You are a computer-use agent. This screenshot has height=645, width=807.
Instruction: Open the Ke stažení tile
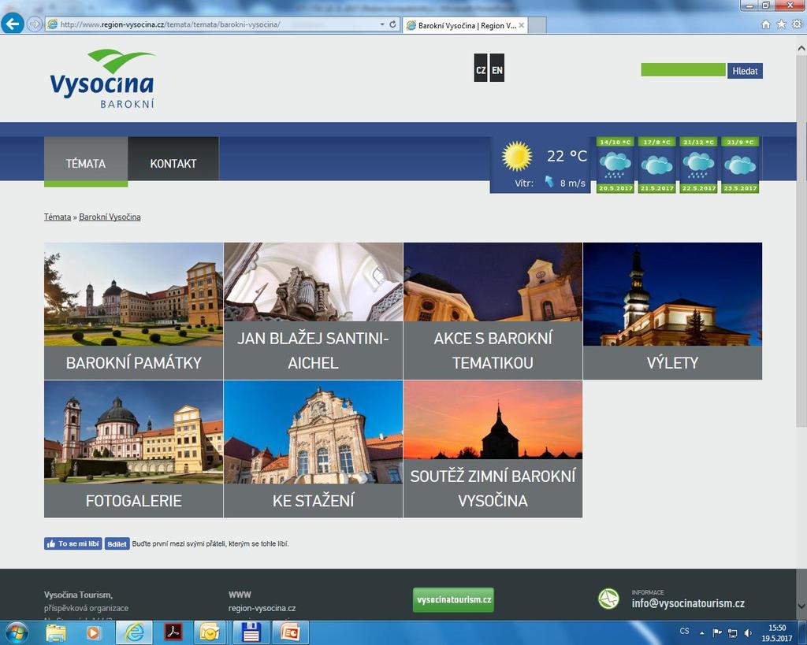point(314,449)
